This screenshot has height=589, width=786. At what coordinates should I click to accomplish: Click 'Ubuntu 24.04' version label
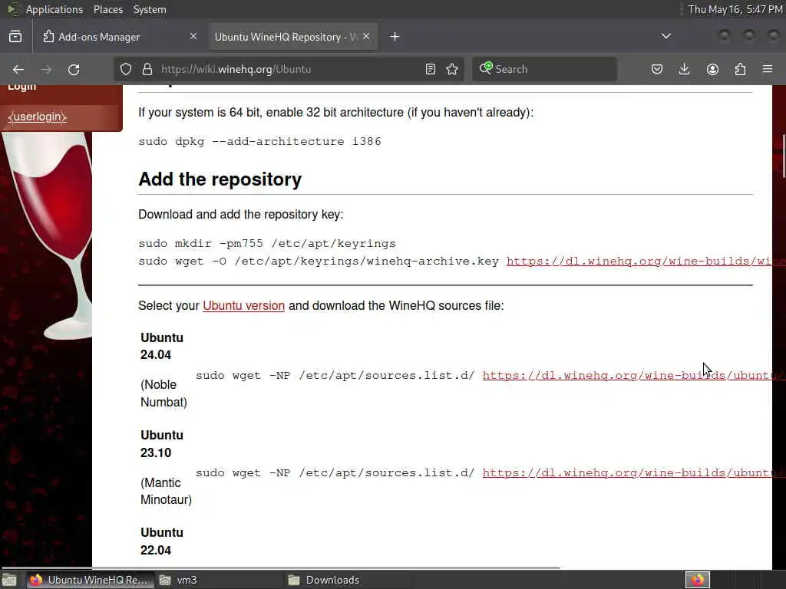tap(161, 346)
